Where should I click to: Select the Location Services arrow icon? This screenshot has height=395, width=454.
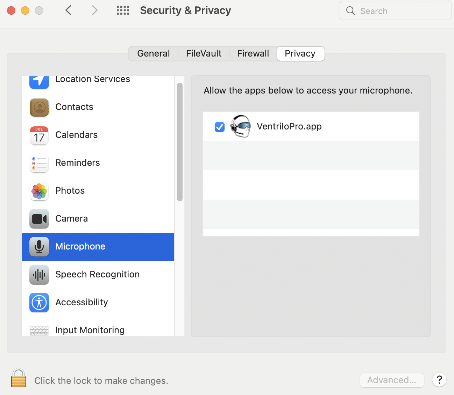(39, 82)
